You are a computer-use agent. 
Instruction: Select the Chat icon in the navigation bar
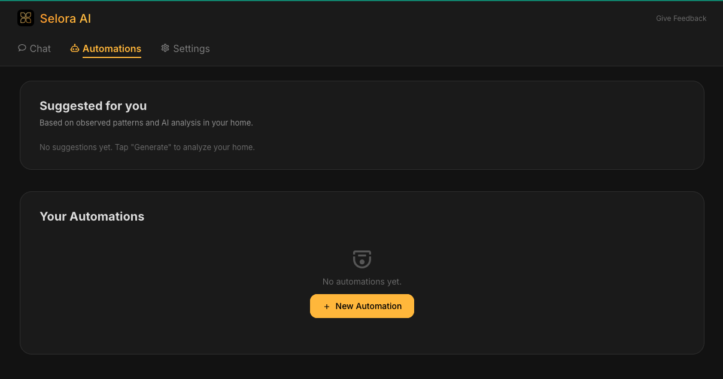(x=22, y=48)
